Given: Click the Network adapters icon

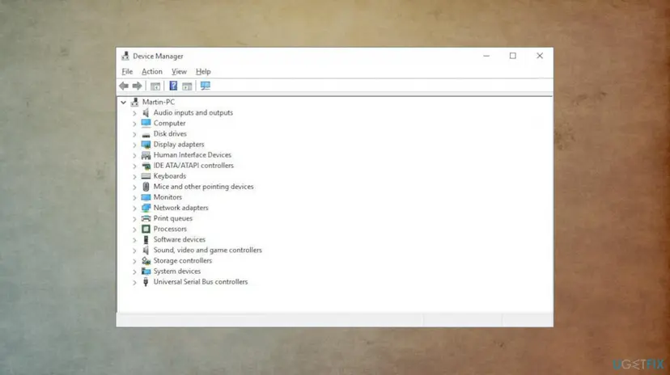Looking at the screenshot, I should [x=146, y=208].
